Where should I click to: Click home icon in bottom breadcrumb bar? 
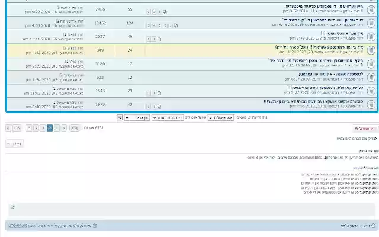coord(374,225)
